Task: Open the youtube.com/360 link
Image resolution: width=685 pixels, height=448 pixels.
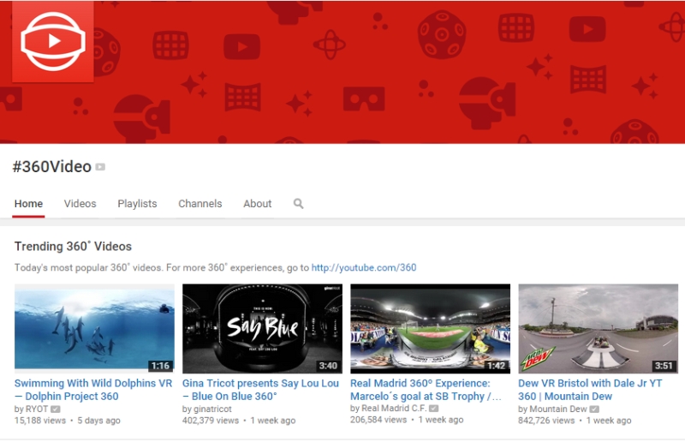Action: click(363, 267)
